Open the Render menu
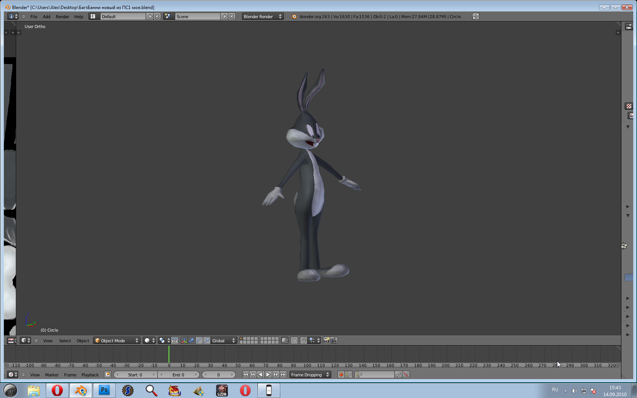The height and width of the screenshot is (398, 637). click(62, 16)
